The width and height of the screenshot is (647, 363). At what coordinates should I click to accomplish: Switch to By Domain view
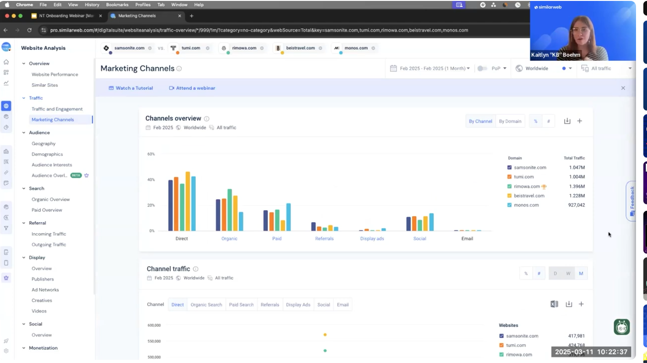click(x=510, y=121)
